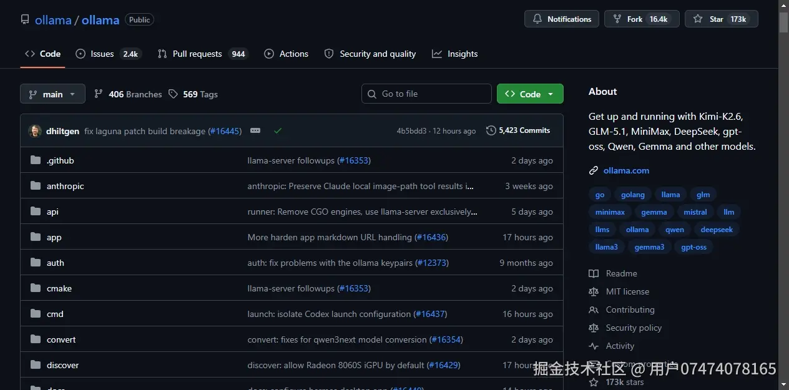Click the Contributing people icon
This screenshot has height=390, width=789.
[x=594, y=310]
